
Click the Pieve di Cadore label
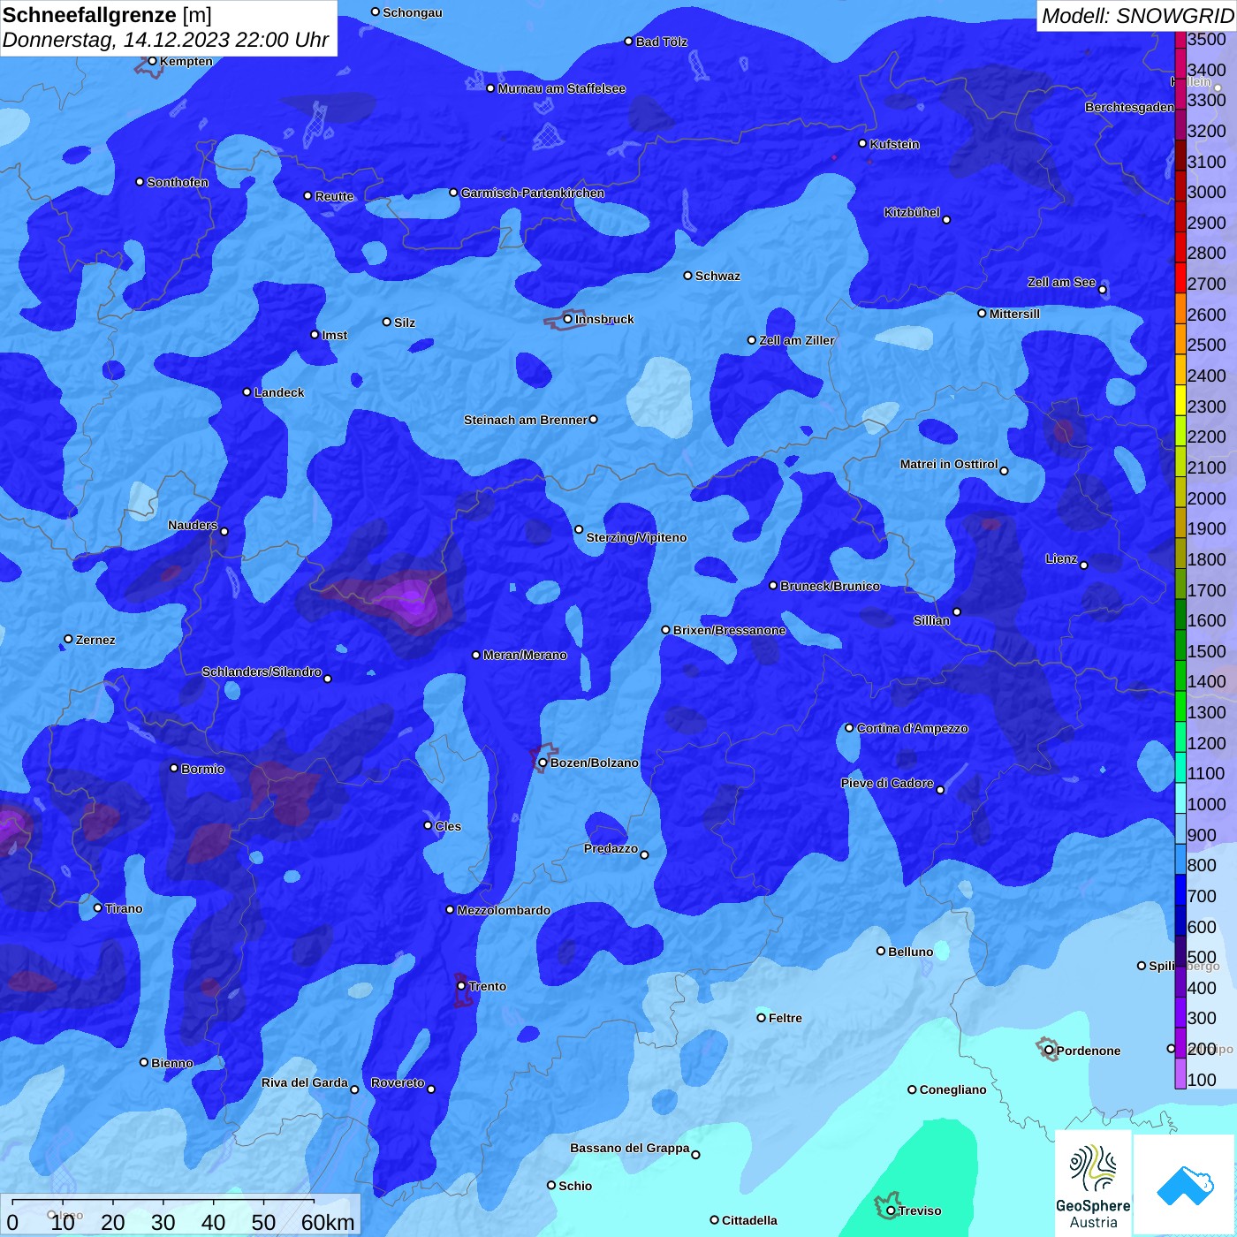[887, 783]
